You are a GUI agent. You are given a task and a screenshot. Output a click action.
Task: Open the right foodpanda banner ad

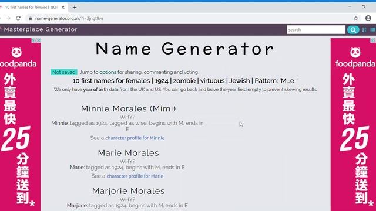[x=353, y=124]
